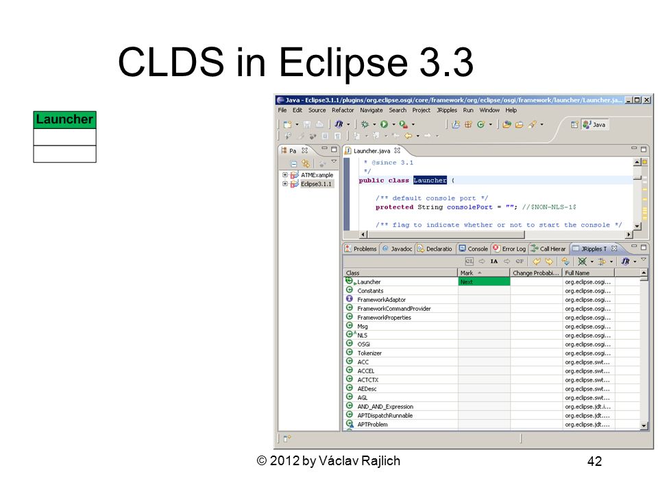658x494 pixels.
Task: Click the New Java Package icon
Action: click(468, 124)
